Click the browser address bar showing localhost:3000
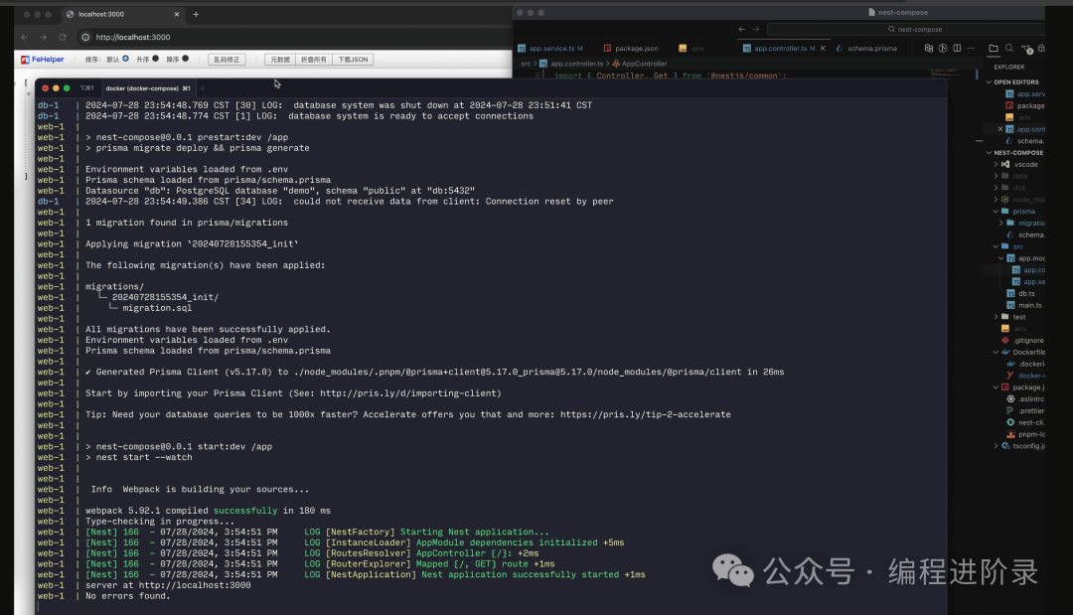Image resolution: width=1073 pixels, height=615 pixels. (x=294, y=37)
